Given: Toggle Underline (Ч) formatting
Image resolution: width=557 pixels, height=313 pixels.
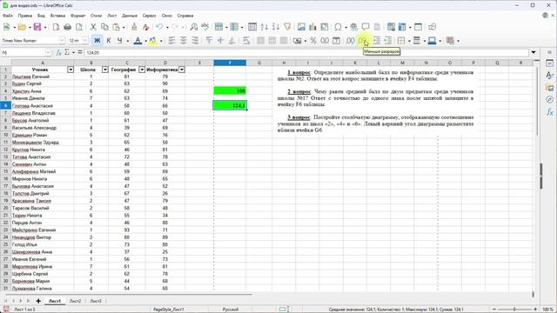Looking at the screenshot, I should [x=120, y=41].
